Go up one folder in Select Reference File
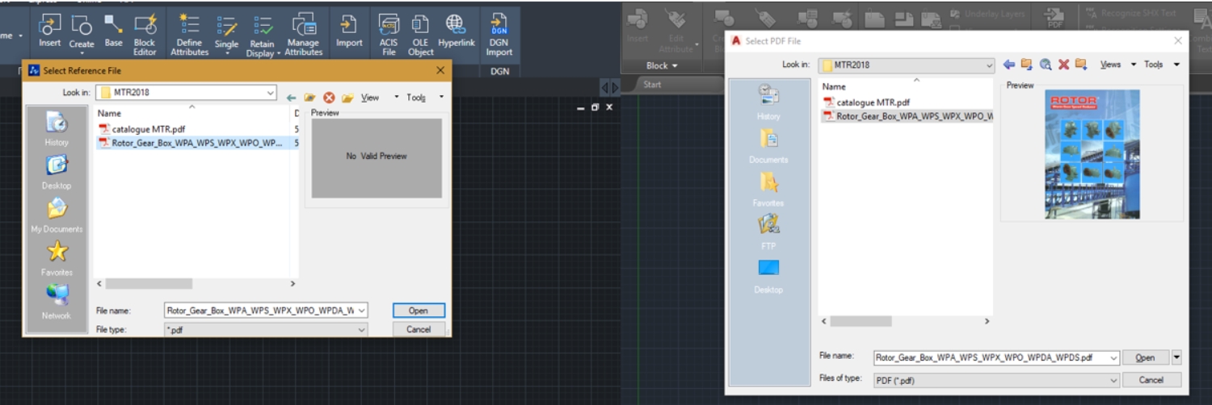The height and width of the screenshot is (405, 1212). [309, 98]
